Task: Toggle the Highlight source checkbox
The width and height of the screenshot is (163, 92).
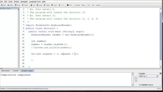Action: pos(140,85)
